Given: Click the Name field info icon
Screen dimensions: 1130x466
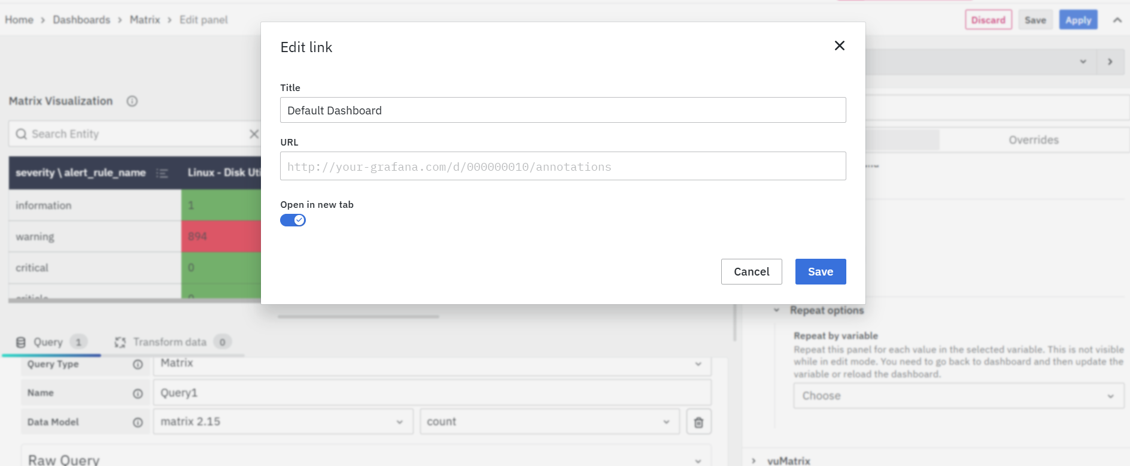Looking at the screenshot, I should [138, 394].
